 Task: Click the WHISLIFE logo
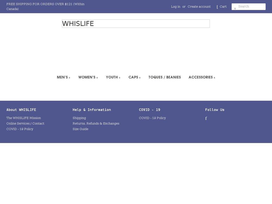[78, 24]
